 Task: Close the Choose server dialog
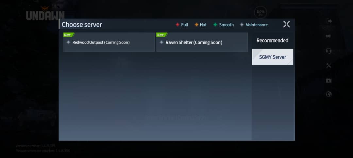286,24
